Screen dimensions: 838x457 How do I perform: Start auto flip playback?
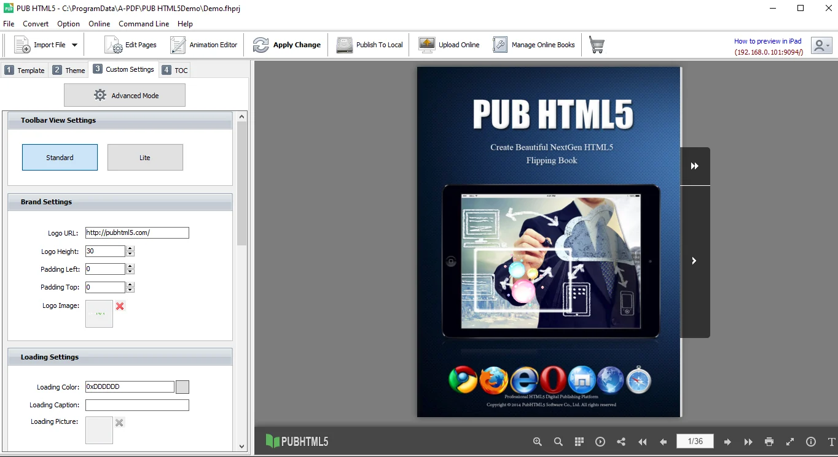coord(600,442)
